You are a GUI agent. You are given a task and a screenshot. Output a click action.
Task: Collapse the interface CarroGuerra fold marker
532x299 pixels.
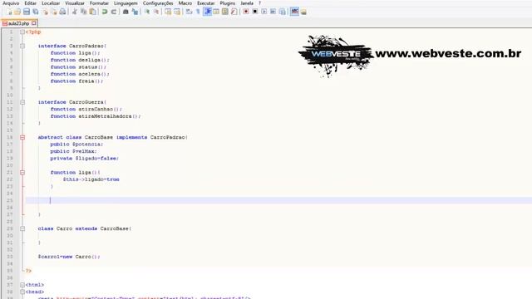22,102
